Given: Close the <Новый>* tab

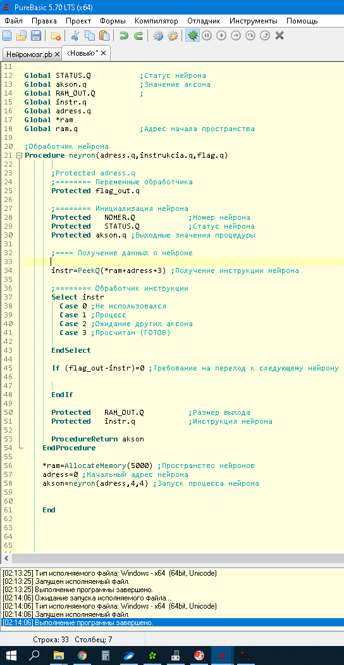Looking at the screenshot, I should point(104,53).
